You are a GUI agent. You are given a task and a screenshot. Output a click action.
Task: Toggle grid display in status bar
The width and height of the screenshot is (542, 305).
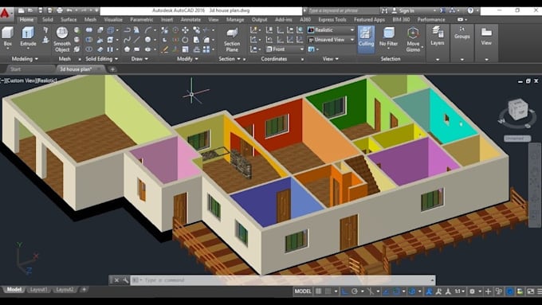point(318,291)
